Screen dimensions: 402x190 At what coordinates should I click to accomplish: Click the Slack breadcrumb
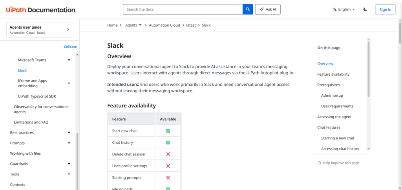tap(206, 25)
